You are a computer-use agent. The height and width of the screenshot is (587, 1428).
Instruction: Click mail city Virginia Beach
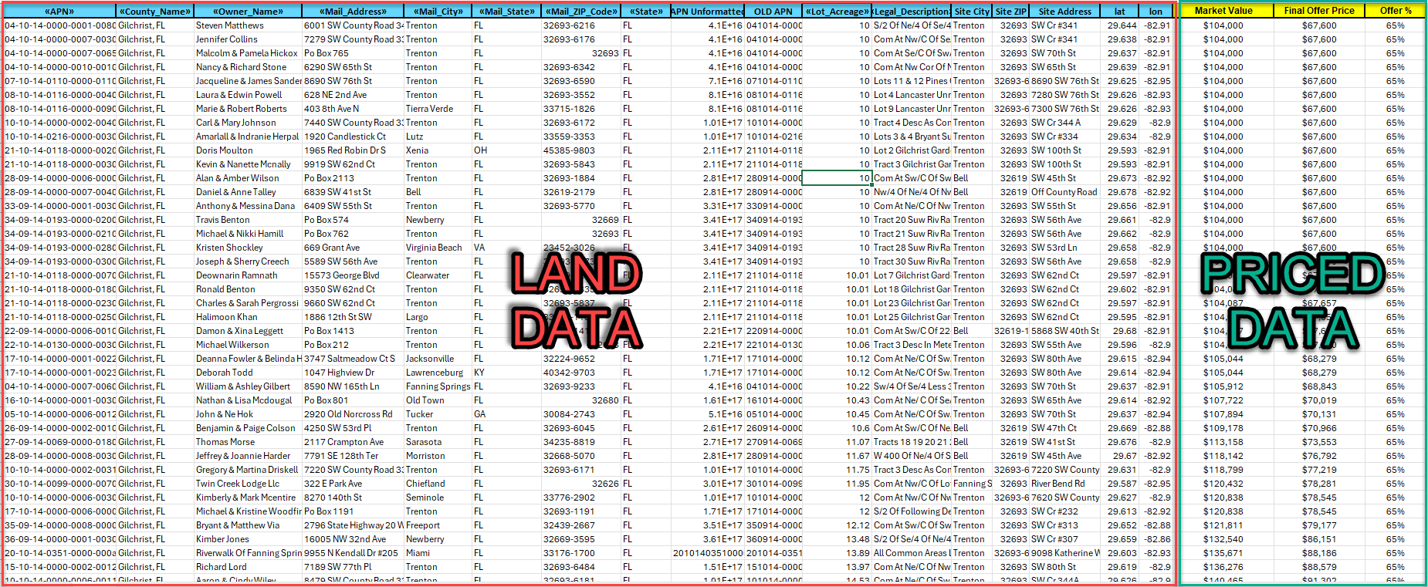tap(438, 248)
